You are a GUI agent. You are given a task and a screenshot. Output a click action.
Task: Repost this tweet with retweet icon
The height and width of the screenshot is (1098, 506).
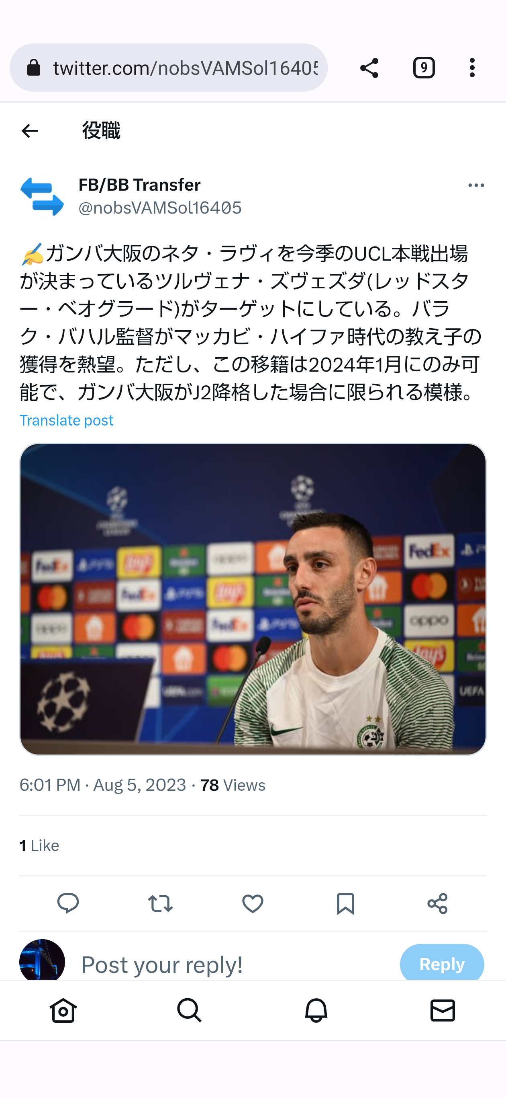(161, 903)
